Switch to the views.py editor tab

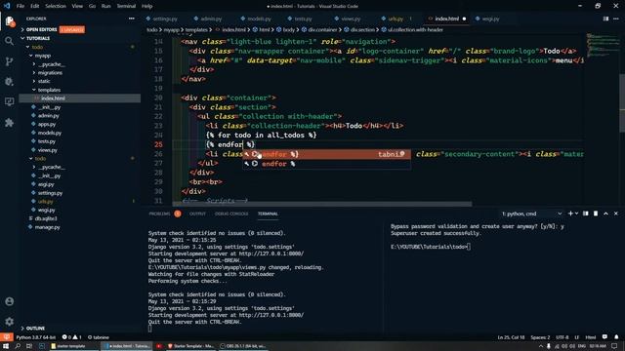[x=351, y=19]
